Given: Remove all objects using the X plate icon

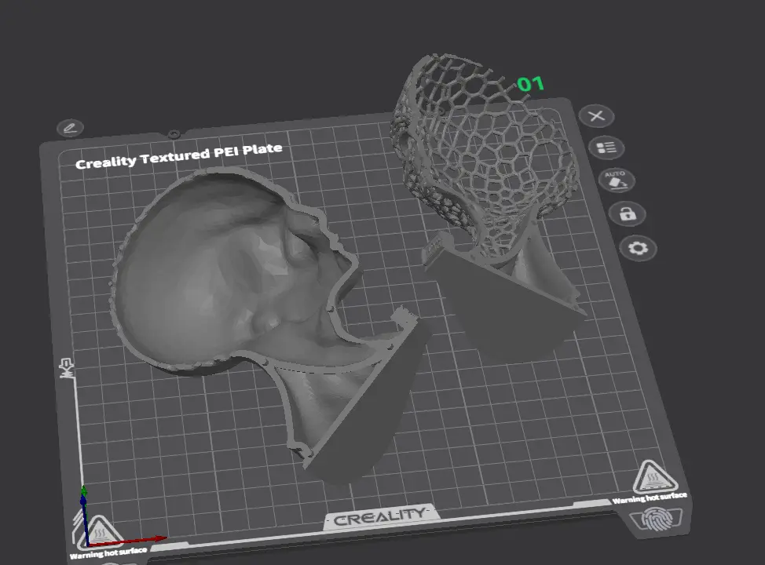Looking at the screenshot, I should click(x=596, y=116).
